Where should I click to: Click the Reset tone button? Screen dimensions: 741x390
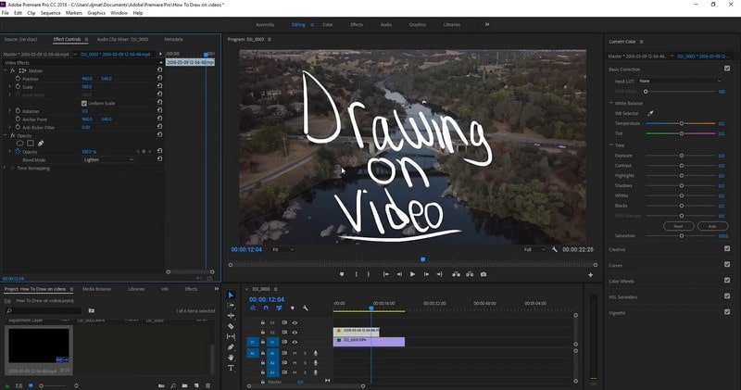point(678,225)
